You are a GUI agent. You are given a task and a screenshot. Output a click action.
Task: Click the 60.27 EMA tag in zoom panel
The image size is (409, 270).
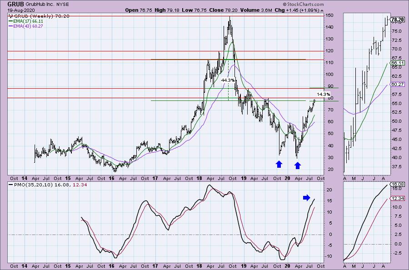click(x=398, y=84)
